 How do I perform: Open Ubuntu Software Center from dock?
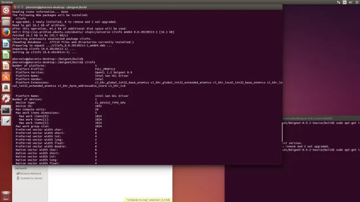coord(6,77)
